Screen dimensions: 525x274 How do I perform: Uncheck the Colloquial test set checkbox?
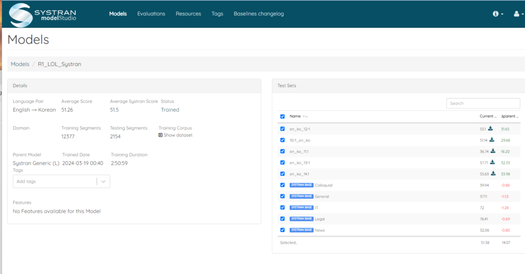pos(282,185)
